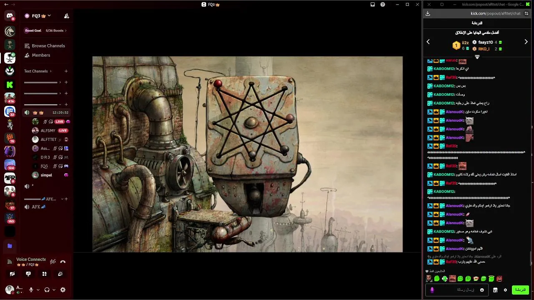Disconnect from voice with hang-up icon
This screenshot has width=534, height=300.
click(x=63, y=262)
